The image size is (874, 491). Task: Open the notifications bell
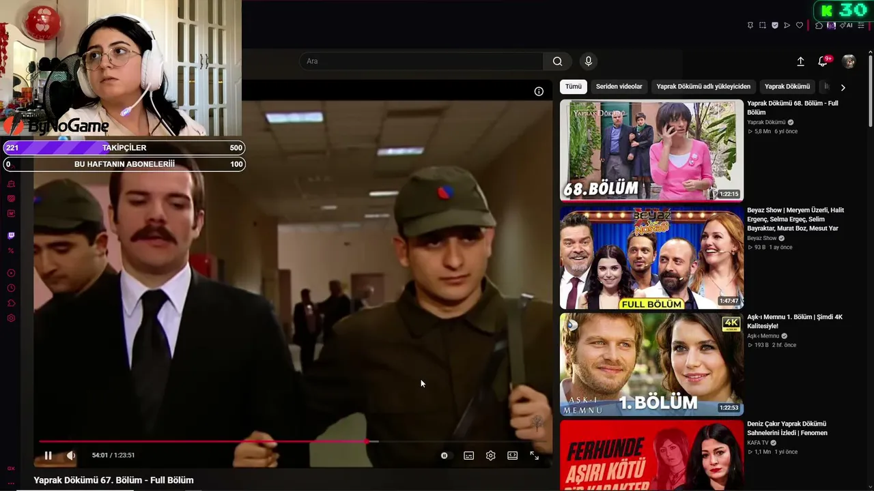(823, 61)
